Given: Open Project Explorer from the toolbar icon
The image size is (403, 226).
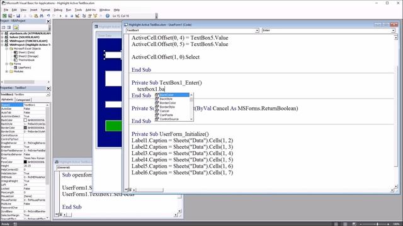Looking at the screenshot, I should pyautogui.click(x=84, y=16).
